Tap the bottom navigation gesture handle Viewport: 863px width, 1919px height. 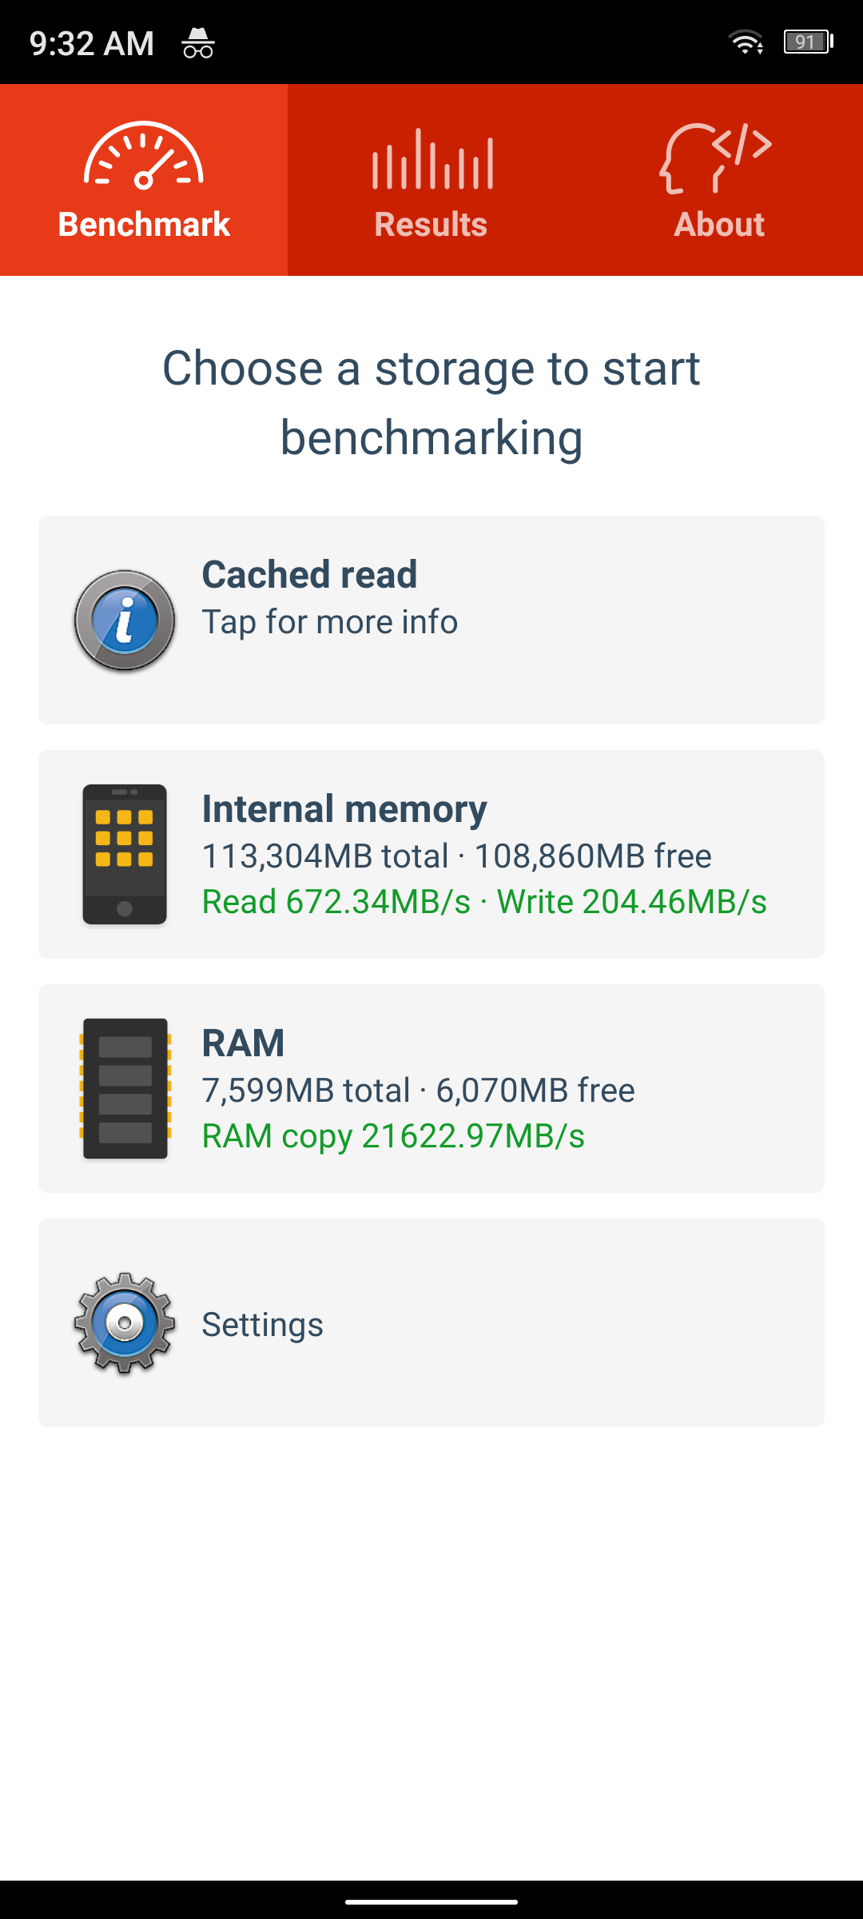pyautogui.click(x=431, y=1902)
